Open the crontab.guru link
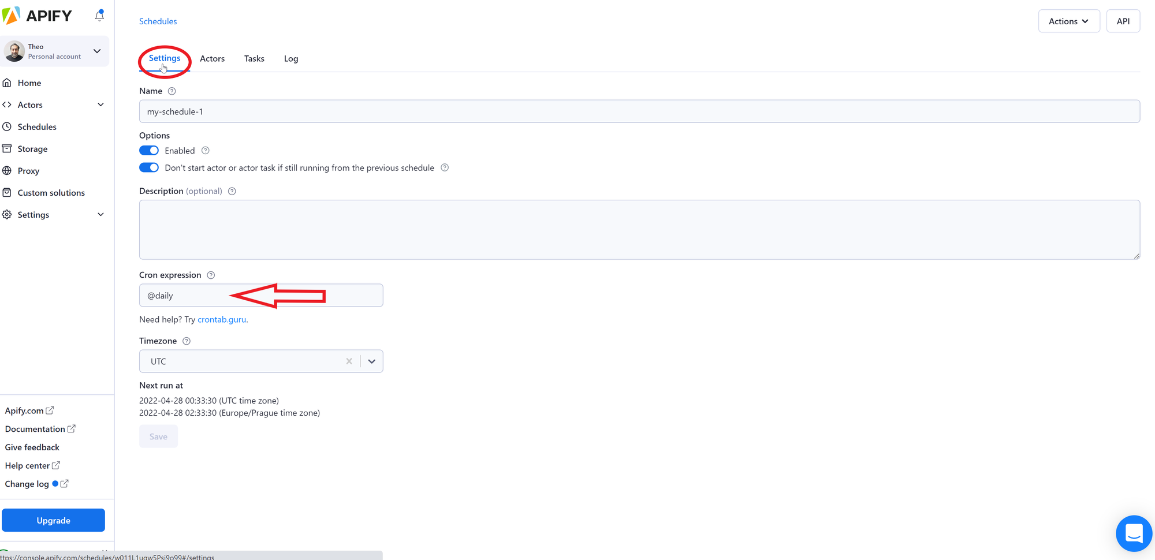The width and height of the screenshot is (1155, 560). (x=222, y=319)
